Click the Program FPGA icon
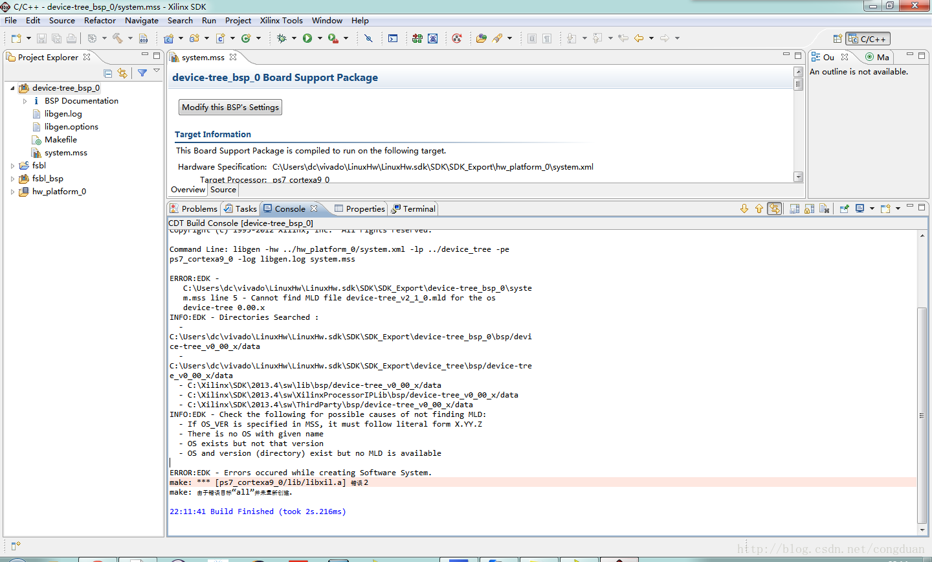Screen dimensions: 932x562 417,38
